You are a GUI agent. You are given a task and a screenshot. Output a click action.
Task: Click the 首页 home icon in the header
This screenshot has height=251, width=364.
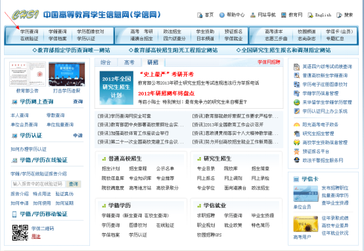pos(200,15)
